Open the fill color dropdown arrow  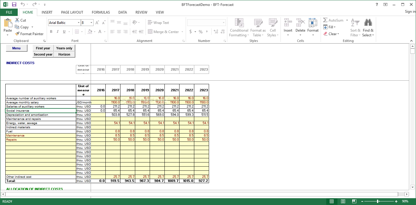click(94, 32)
